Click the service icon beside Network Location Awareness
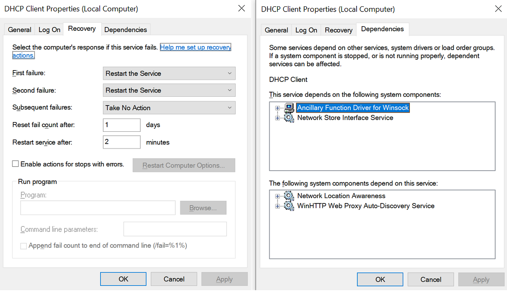Image resolution: width=507 pixels, height=291 pixels. [289, 196]
